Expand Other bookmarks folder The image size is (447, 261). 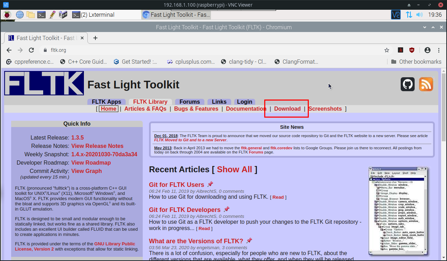416,62
